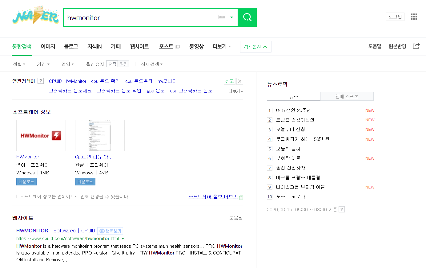Open HWMONITOR | Softwares | CPUID result
Viewport: 426px width, 268px height.
pyautogui.click(x=56, y=231)
